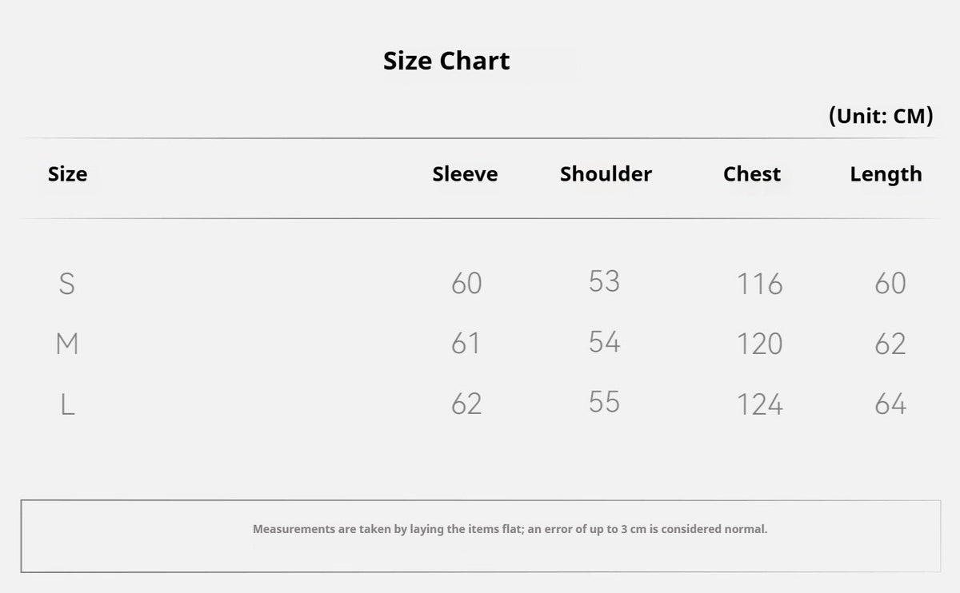Click the L size row label
This screenshot has width=960, height=593.
(67, 404)
